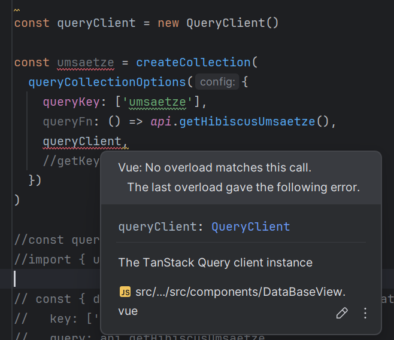Click the 'new' keyword in the first line
Screen dimensions: 394x340
pos(168,23)
